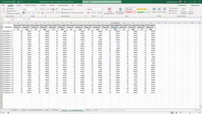Viewport: 202px width, 114px height.
Task: Click the Name Box showing M2
Action: click(x=6, y=19)
